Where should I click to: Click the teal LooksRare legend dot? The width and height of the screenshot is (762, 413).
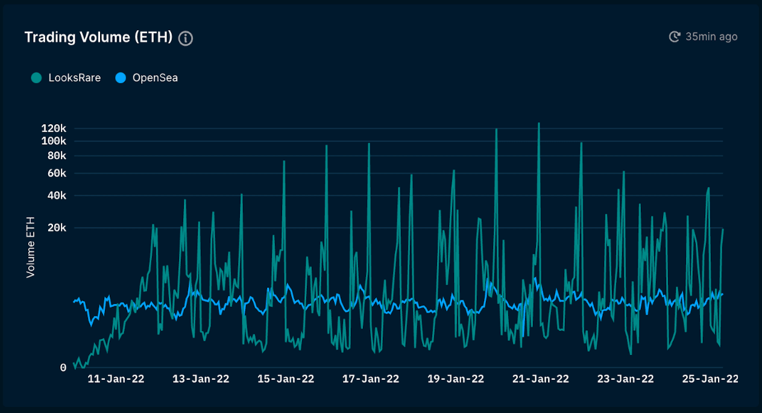click(x=37, y=78)
